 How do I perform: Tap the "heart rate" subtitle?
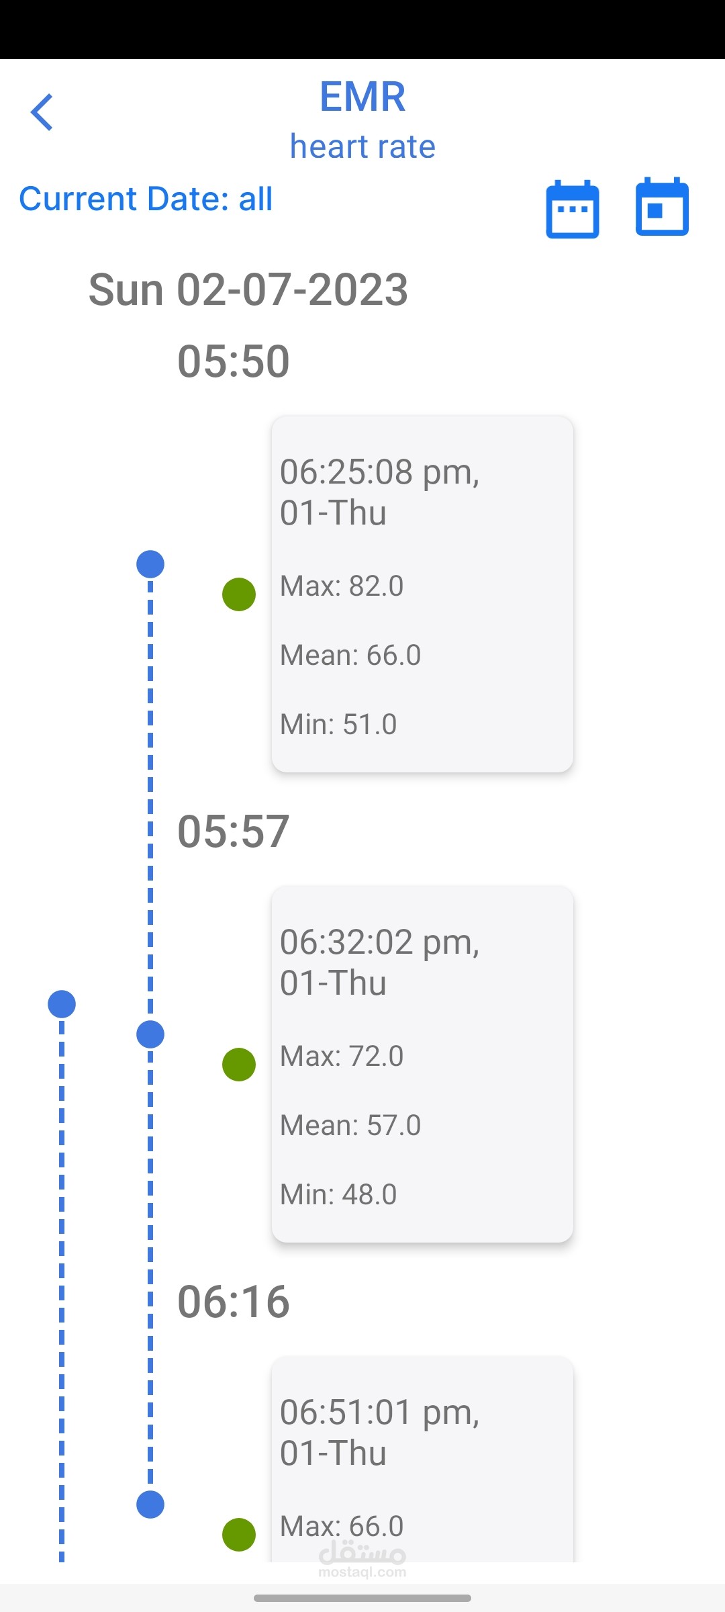pyautogui.click(x=362, y=146)
